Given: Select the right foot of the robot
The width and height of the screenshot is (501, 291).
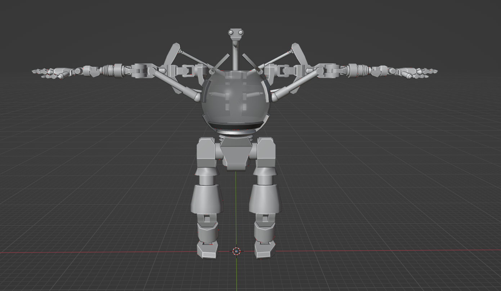Looking at the screenshot, I should (265, 250).
